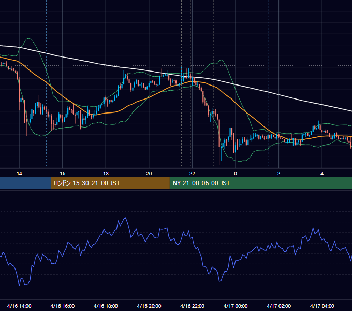This screenshot has width=352, height=311.
Task: Click the 4/16 22:00 label on indicator axis
Action: [192, 306]
